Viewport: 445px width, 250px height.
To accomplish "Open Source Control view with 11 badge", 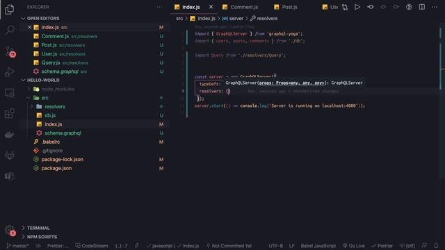I will point(10,51).
